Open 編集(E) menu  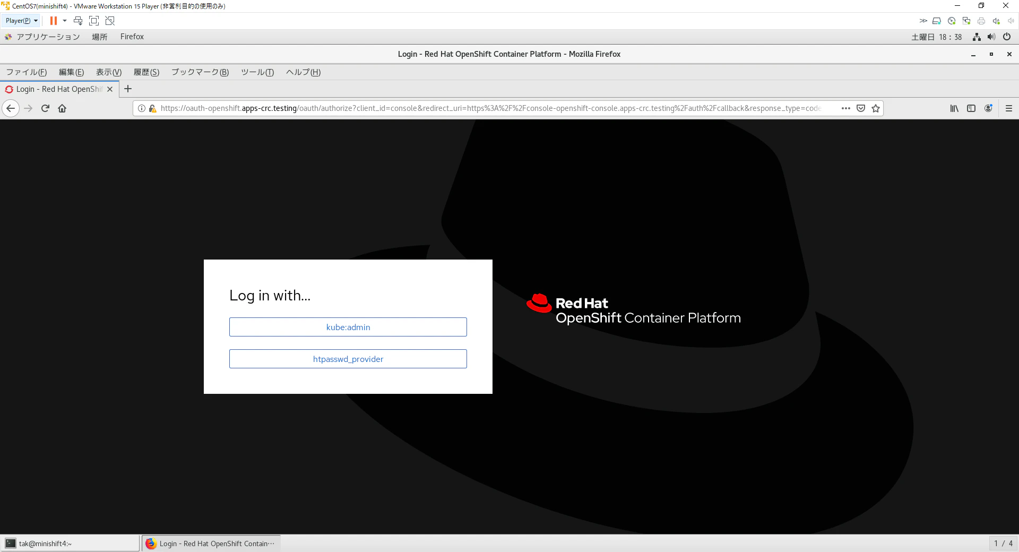(x=72, y=72)
